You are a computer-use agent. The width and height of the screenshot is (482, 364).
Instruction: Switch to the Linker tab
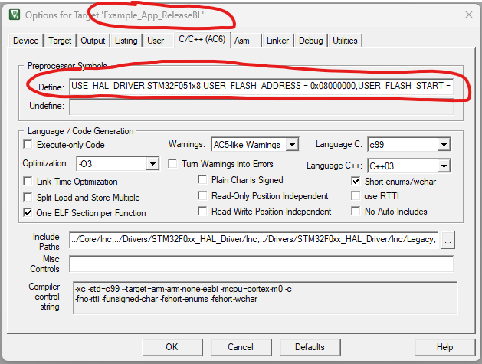click(x=277, y=41)
